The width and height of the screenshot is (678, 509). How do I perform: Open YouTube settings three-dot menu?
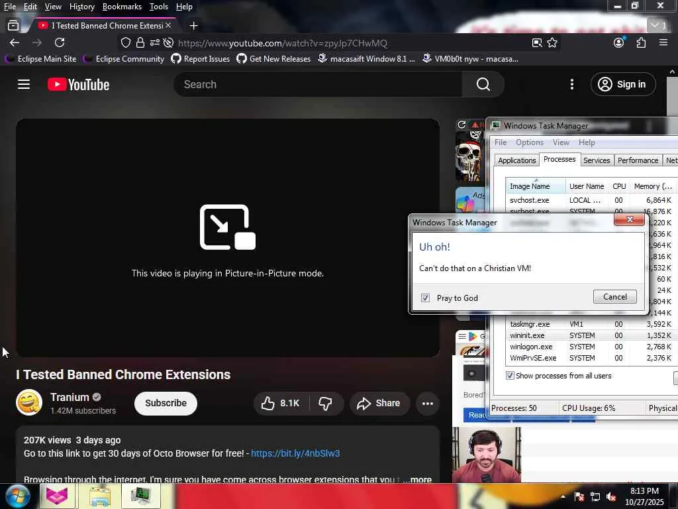[571, 84]
